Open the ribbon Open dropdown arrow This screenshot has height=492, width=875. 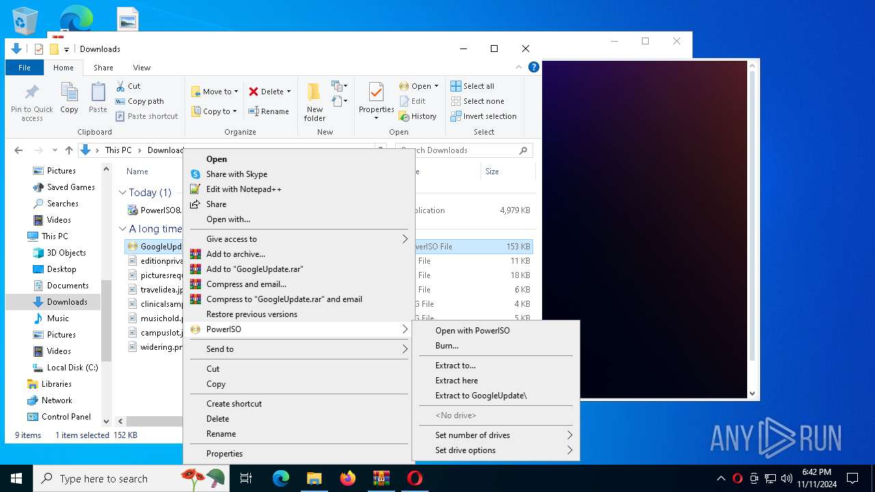tap(436, 86)
